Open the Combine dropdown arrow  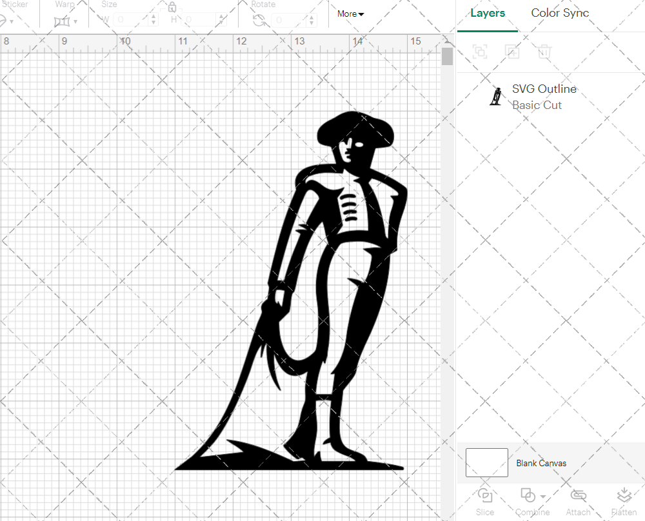[542, 495]
